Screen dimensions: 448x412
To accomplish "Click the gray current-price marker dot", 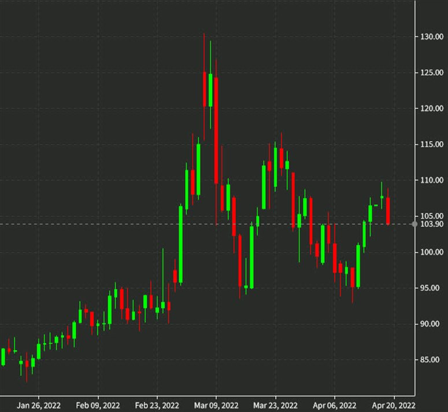I will [x=414, y=224].
